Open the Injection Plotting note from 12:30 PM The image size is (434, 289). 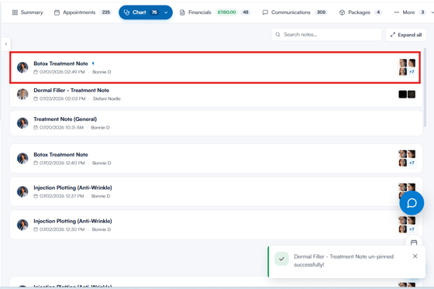(216, 225)
